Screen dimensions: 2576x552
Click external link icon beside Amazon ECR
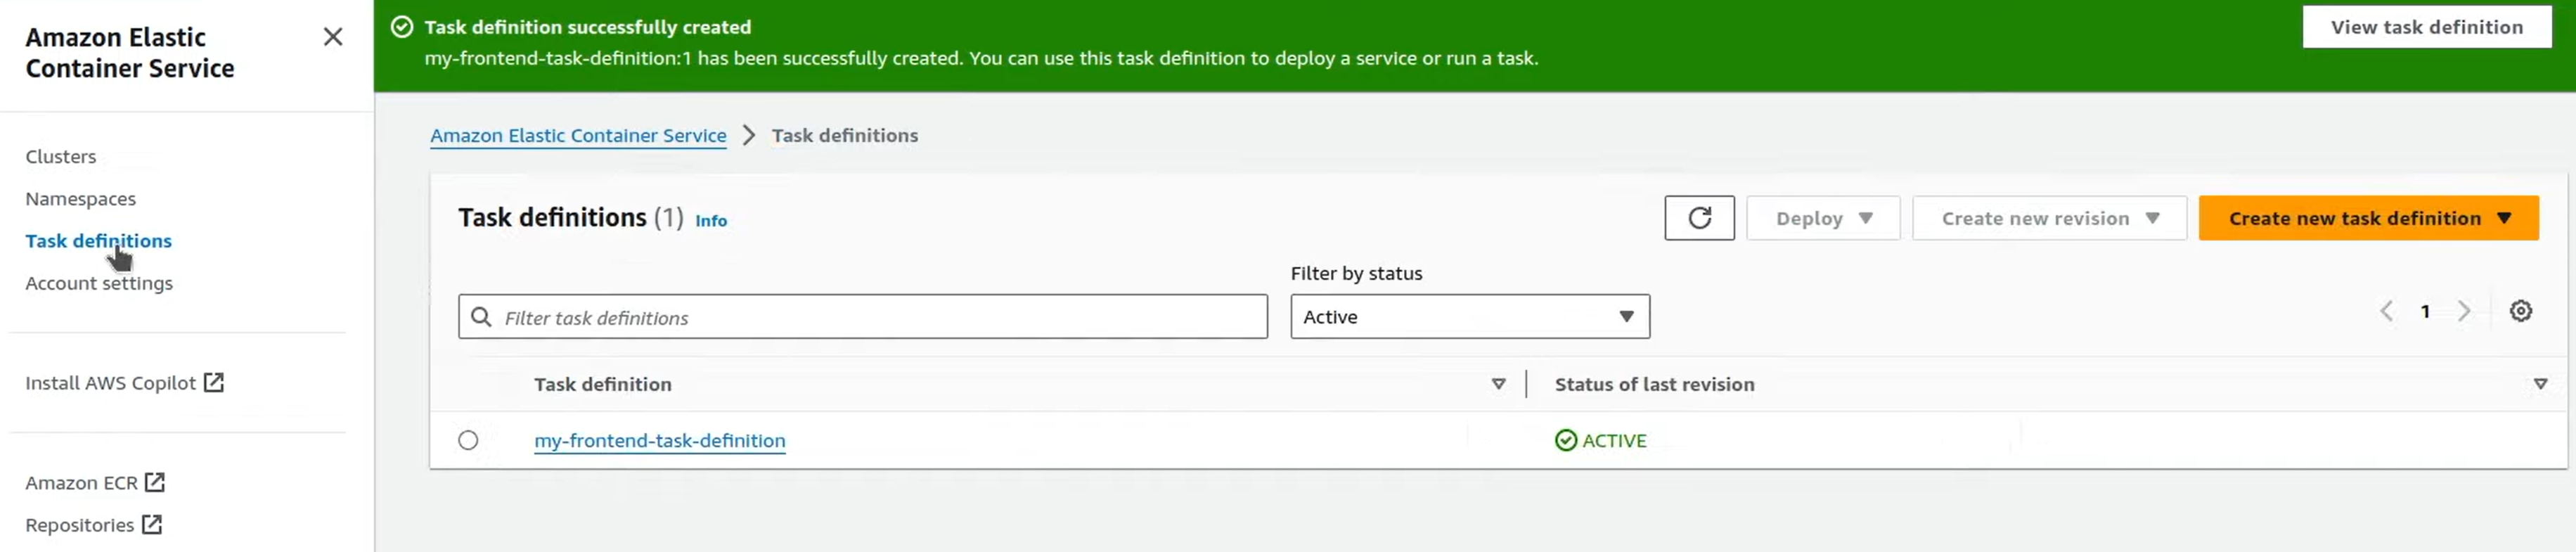(x=155, y=483)
